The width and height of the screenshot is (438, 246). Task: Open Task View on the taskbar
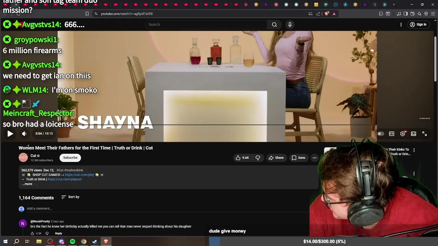point(27,242)
